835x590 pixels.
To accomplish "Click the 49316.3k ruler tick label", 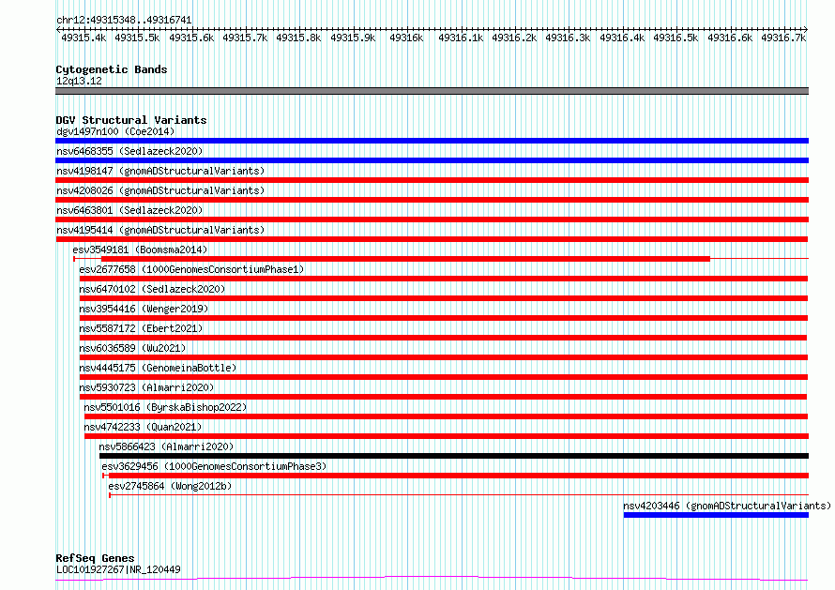I will coord(568,38).
